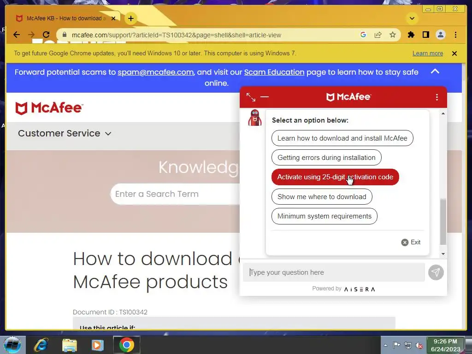Click the Powered by AISERA text
The width and height of the screenshot is (472, 354).
tap(343, 289)
